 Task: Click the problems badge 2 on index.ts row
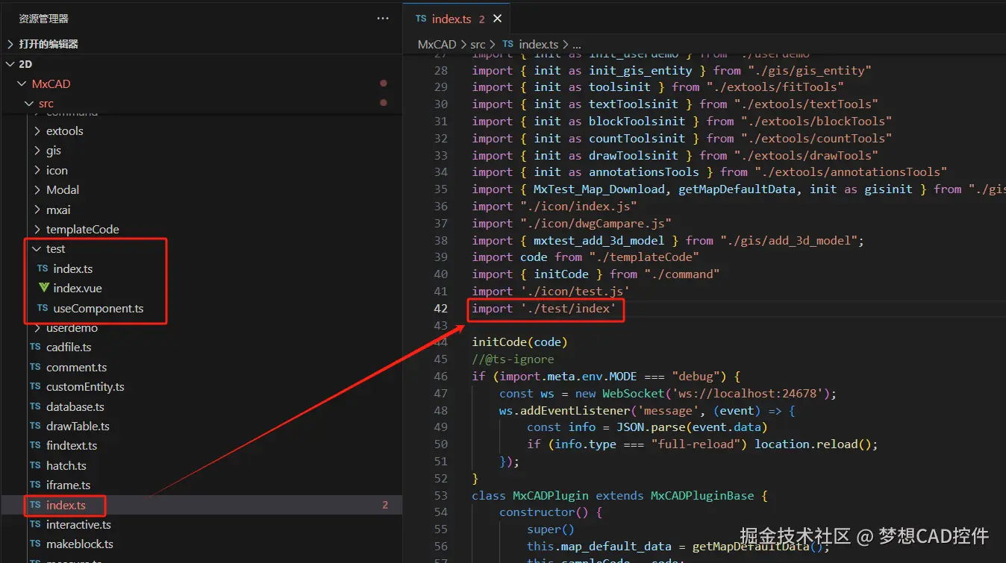(385, 505)
